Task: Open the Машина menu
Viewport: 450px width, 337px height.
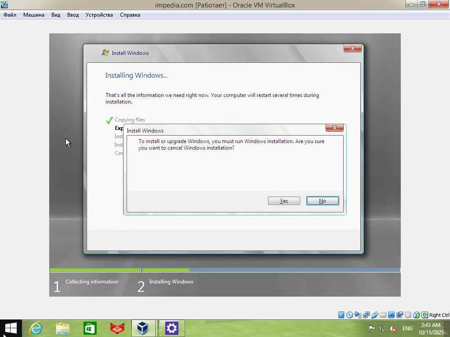Action: pos(33,15)
